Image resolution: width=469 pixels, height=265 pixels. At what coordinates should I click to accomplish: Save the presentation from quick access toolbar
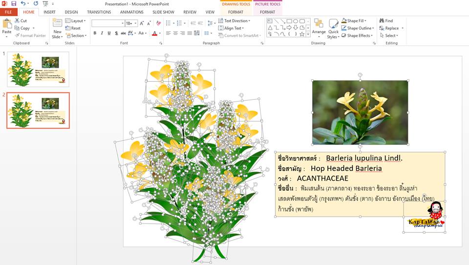pos(14,3)
